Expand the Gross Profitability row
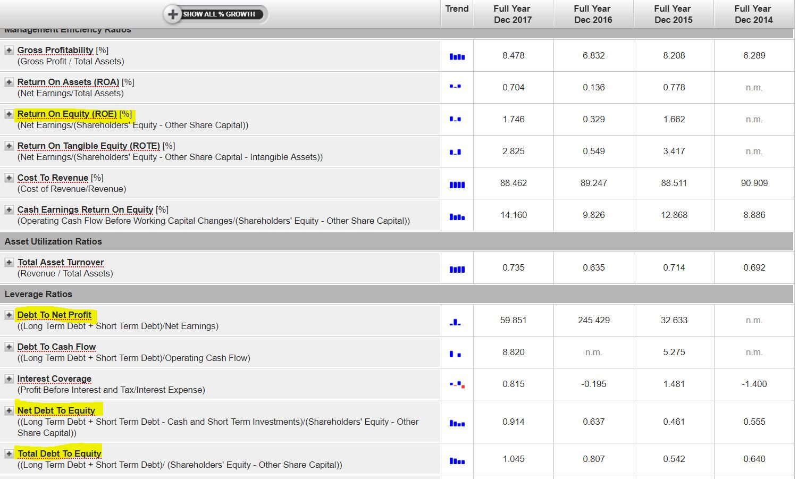Viewport: 798px width, 479px height. pyautogui.click(x=9, y=50)
